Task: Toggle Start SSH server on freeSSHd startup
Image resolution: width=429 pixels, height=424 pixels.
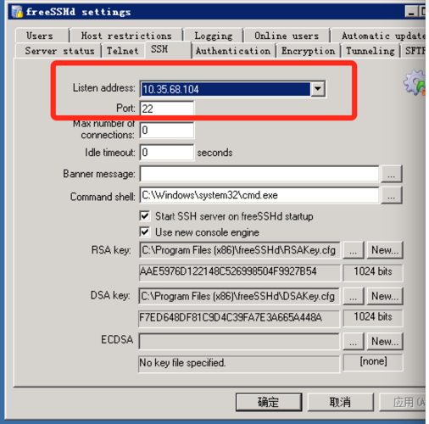Action: 145,216
